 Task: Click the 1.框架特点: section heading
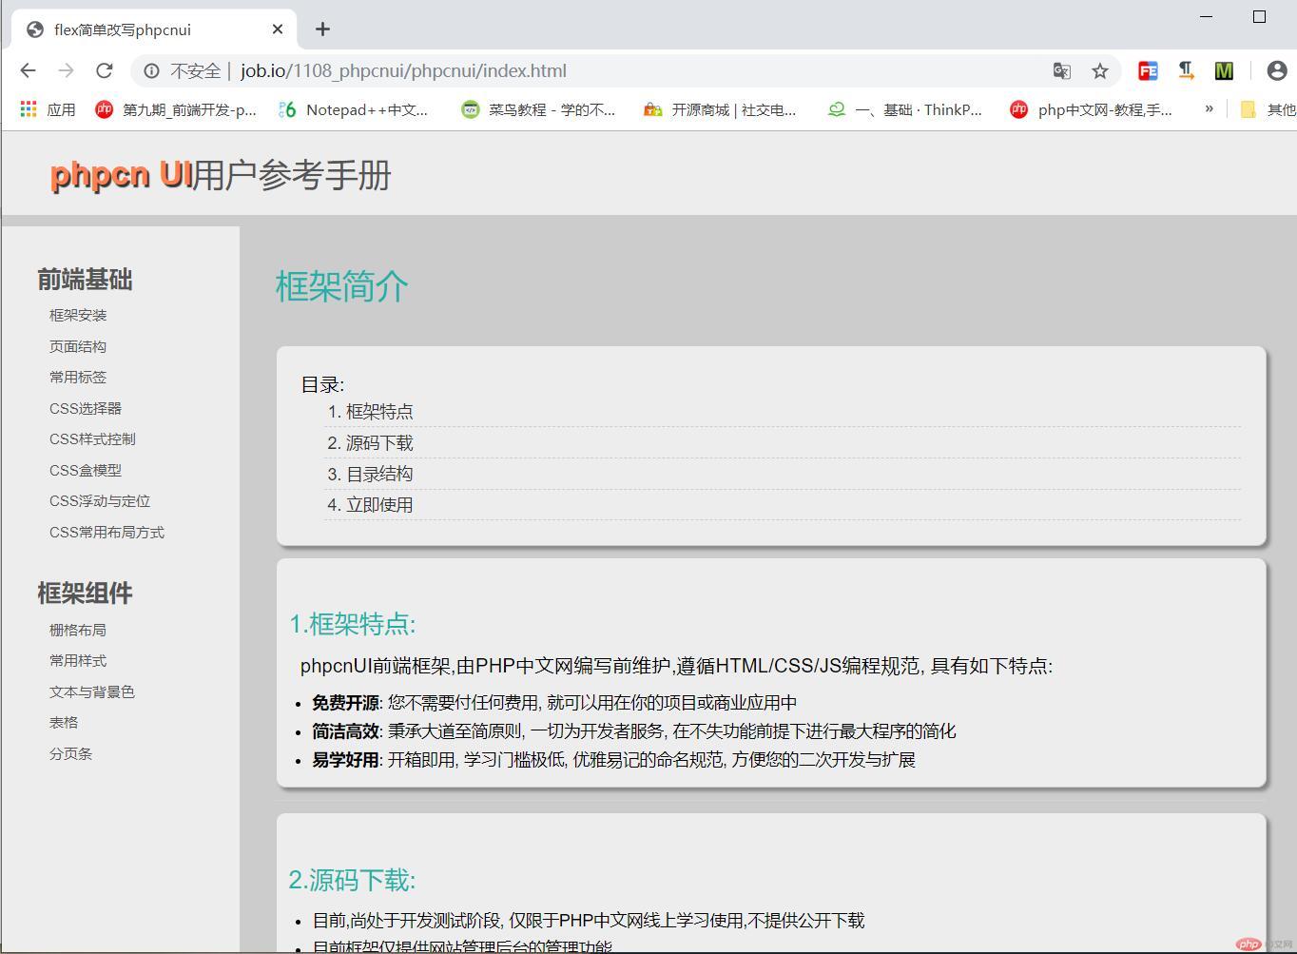353,623
